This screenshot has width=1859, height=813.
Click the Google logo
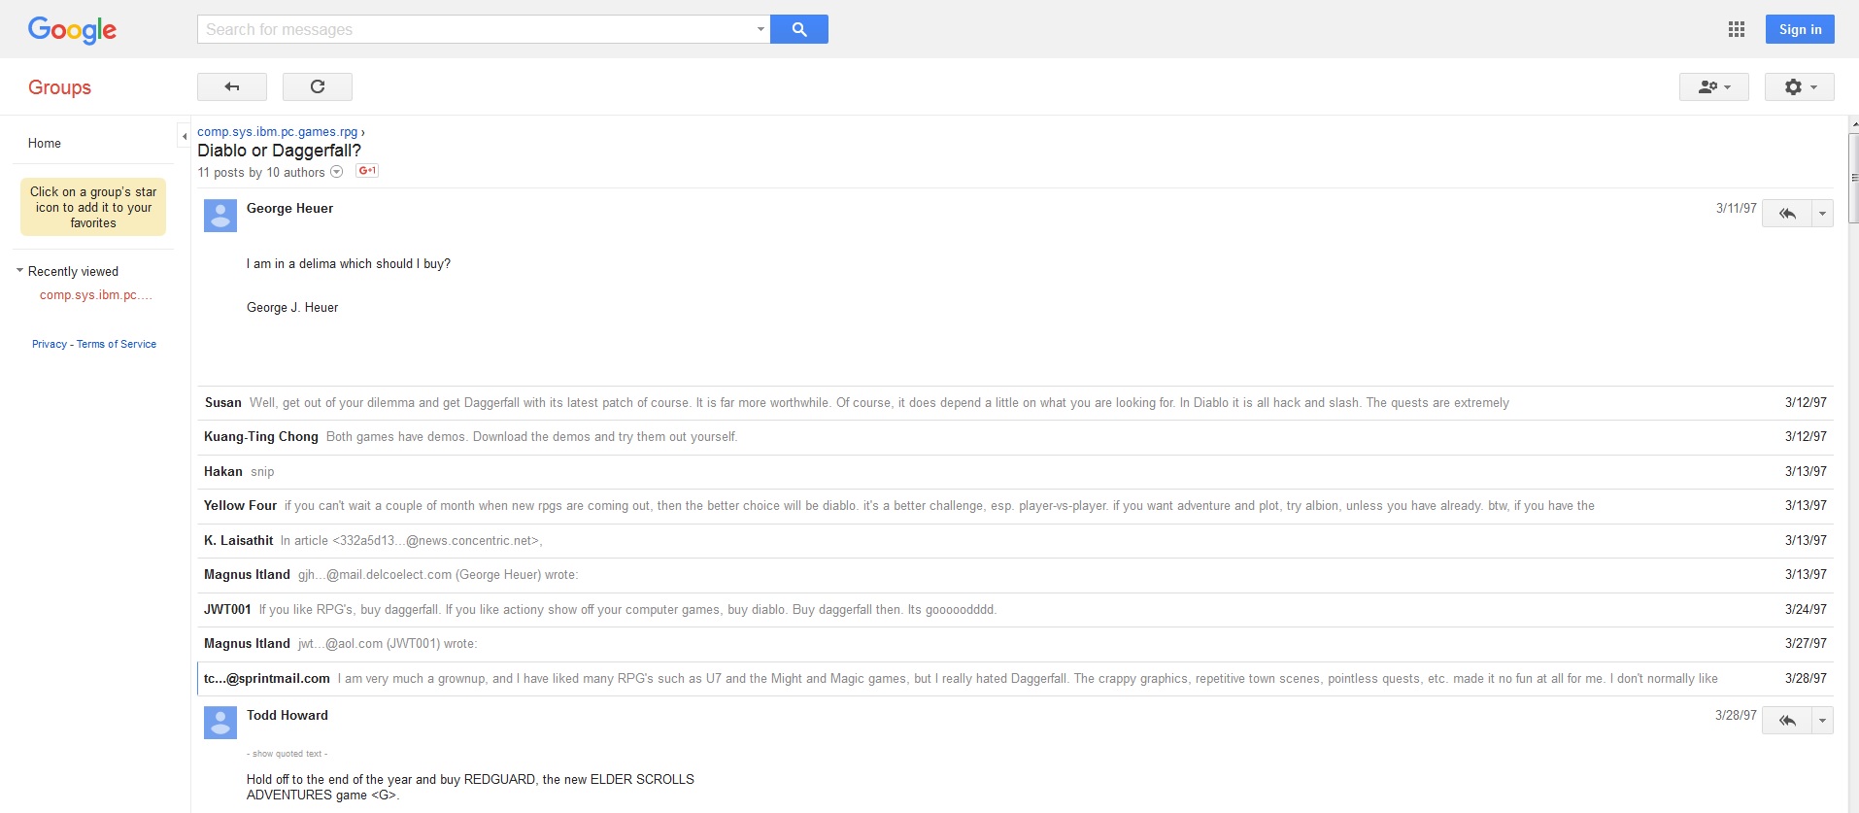click(72, 30)
